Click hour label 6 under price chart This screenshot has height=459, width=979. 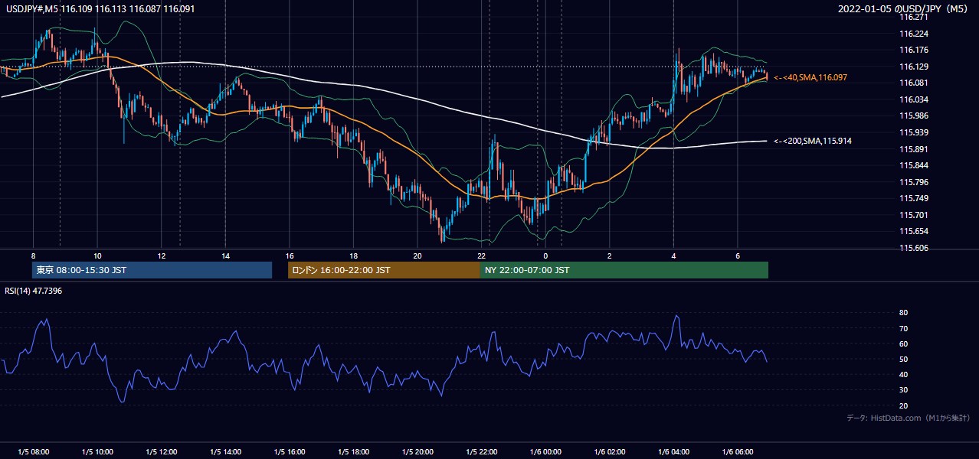click(738, 256)
